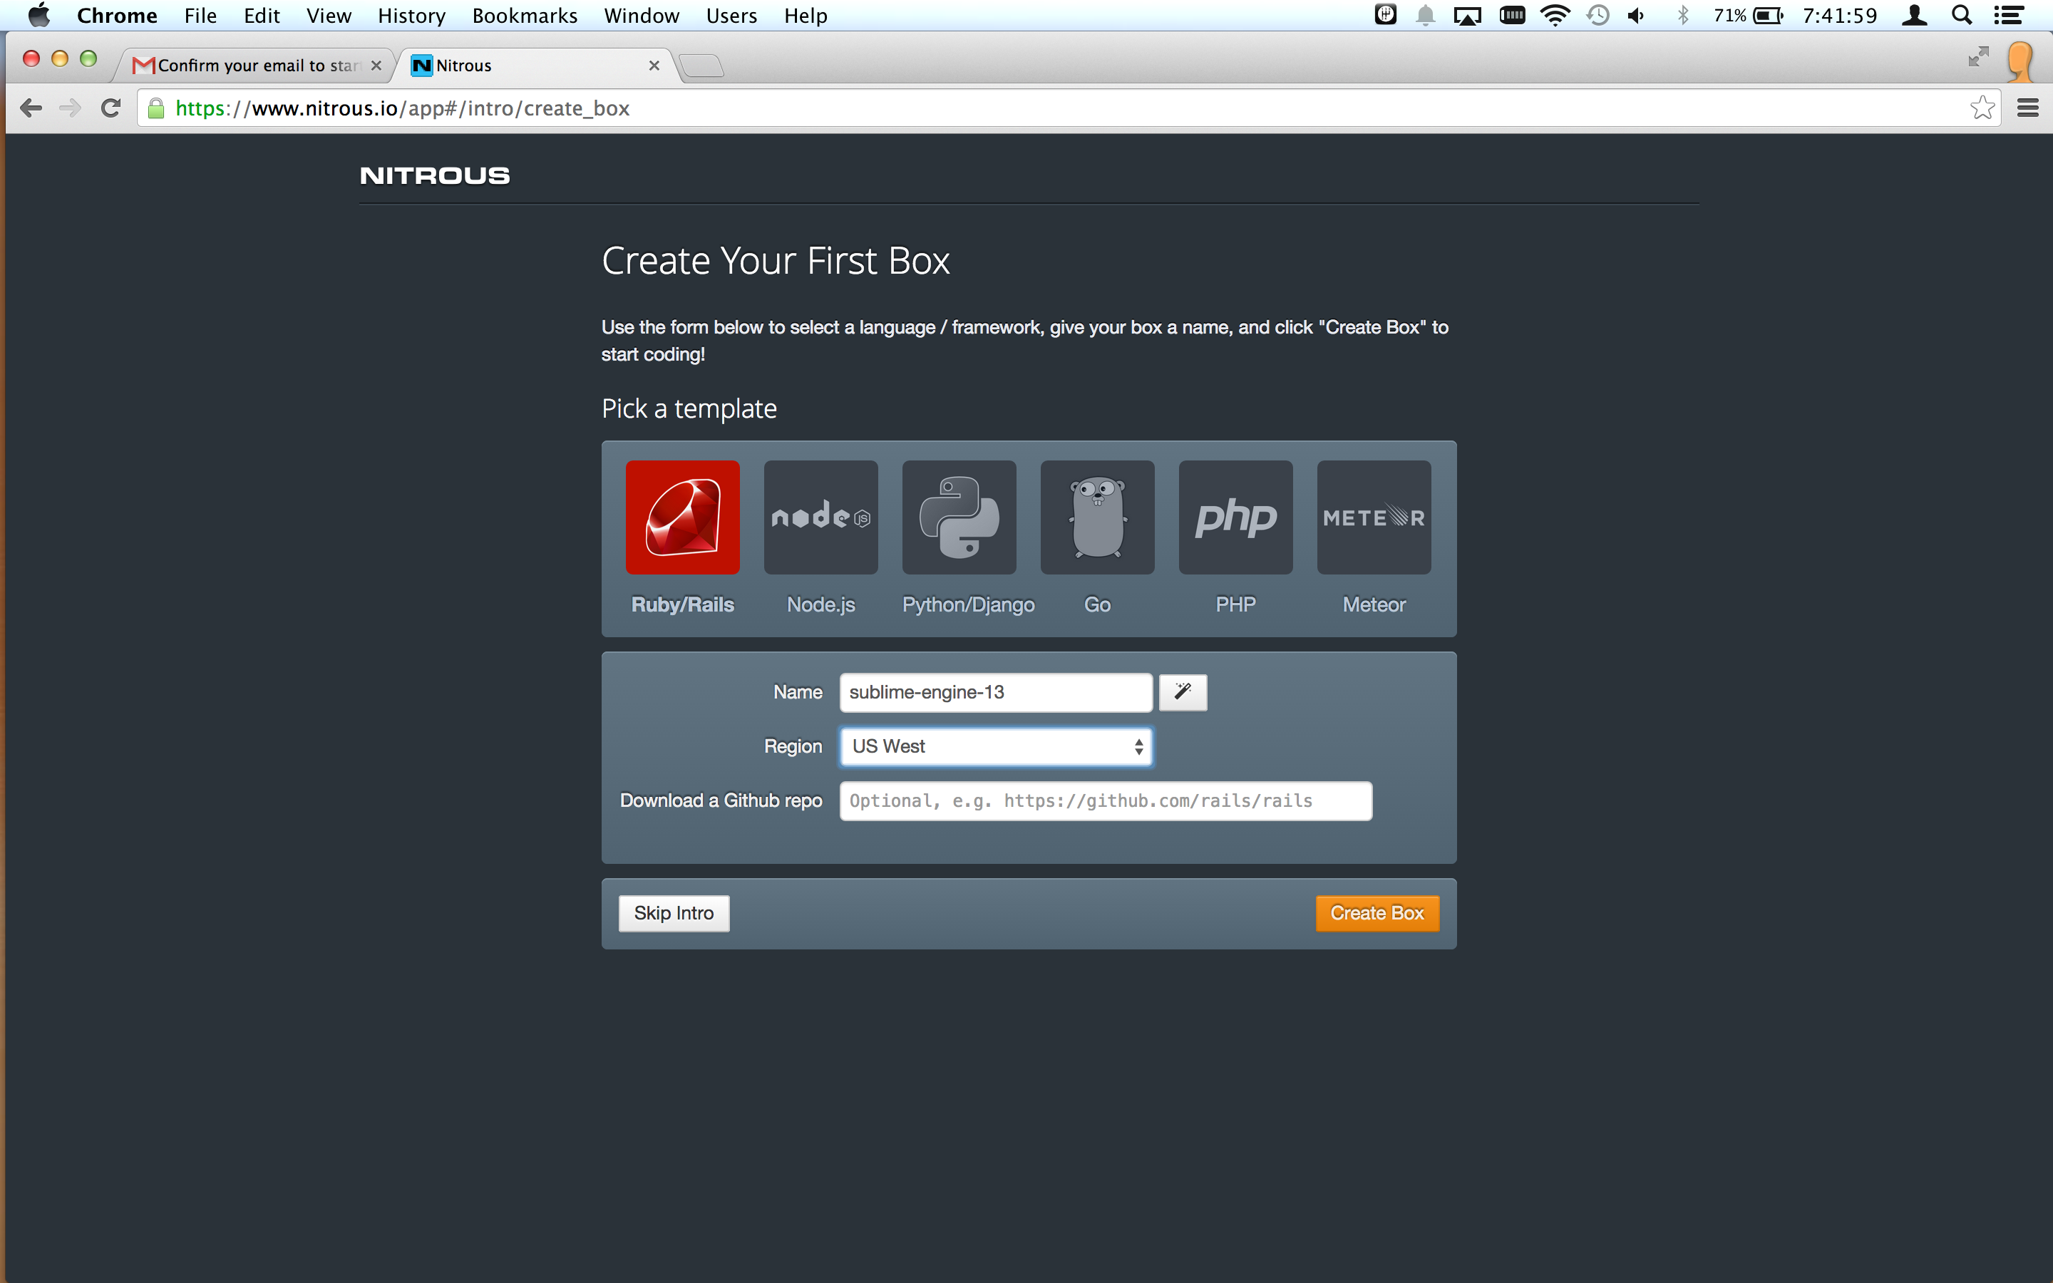Open Chrome hamburger menu
Viewport: 2053px width, 1283px height.
(2027, 108)
